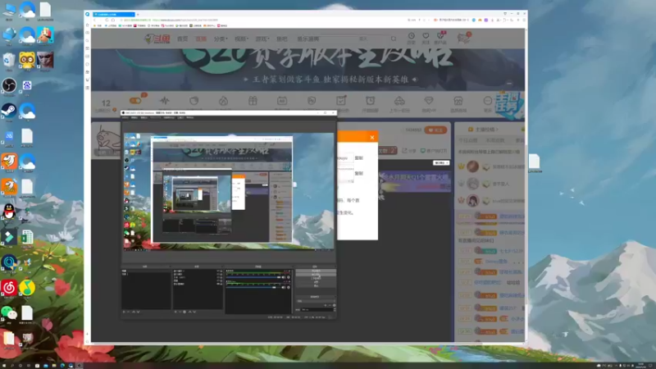Image resolution: width=656 pixels, height=369 pixels.
Task: Click the OBS remove scene minus button
Action: click(129, 312)
